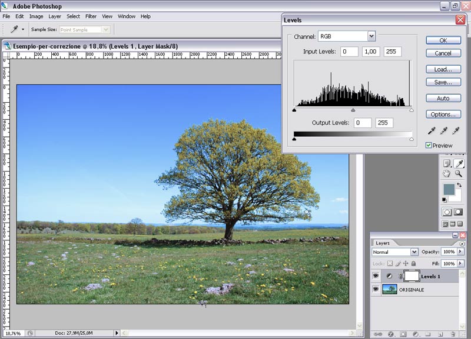Uncheck the Preview checkbox in Levels
This screenshot has width=471, height=339.
point(429,145)
